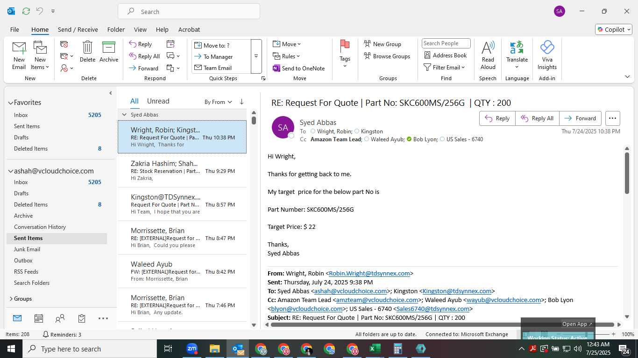Click Forward in the ribbon
Image resolution: width=638 pixels, height=358 pixels.
click(144, 68)
